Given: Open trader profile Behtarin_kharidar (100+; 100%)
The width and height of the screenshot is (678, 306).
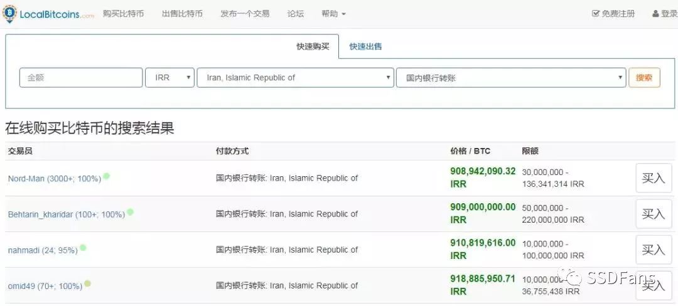Looking at the screenshot, I should [x=66, y=214].
